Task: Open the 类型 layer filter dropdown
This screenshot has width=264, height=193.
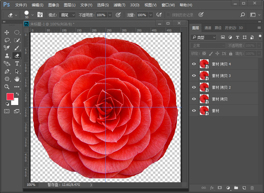Action: [x=203, y=37]
